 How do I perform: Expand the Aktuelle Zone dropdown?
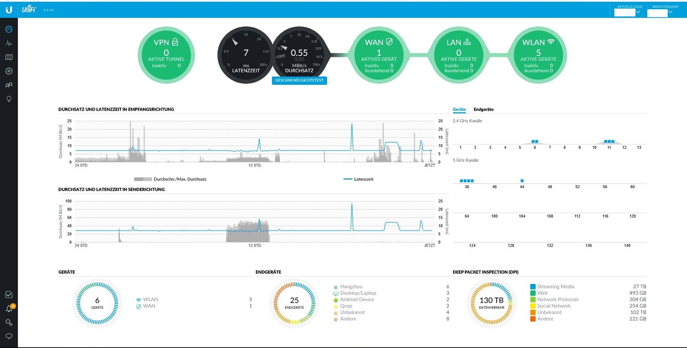pyautogui.click(x=627, y=13)
